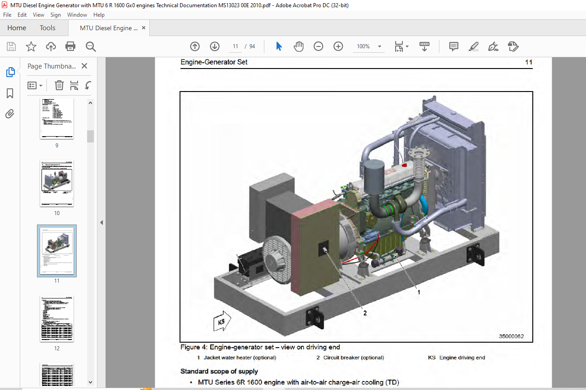586x390 pixels.
Task: Go to the next page arrow
Action: click(215, 46)
